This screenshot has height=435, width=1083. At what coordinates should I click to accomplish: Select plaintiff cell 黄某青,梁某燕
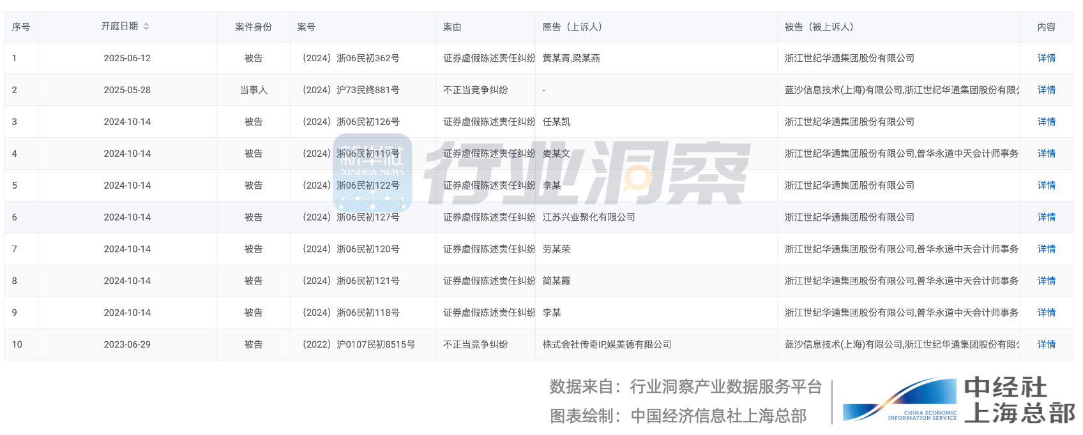(x=571, y=58)
